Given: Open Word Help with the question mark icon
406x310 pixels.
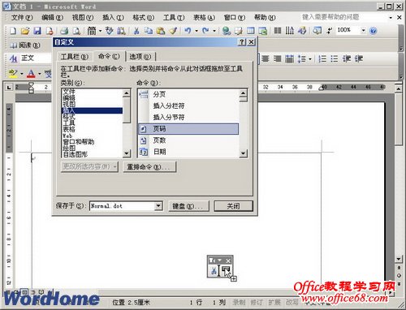Looking at the screenshot, I should tap(373, 31).
